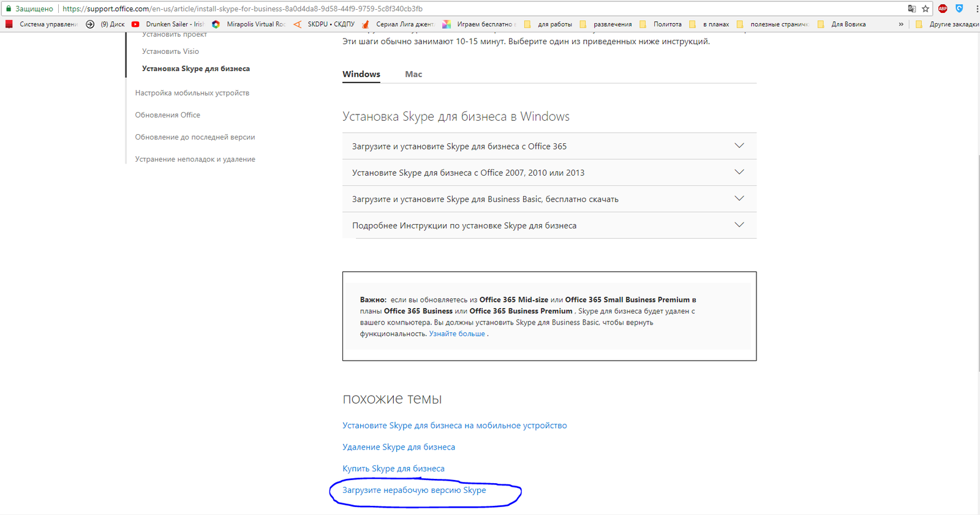Open Установить проект in sidebar
Image resolution: width=980 pixels, height=515 pixels.
click(x=175, y=34)
